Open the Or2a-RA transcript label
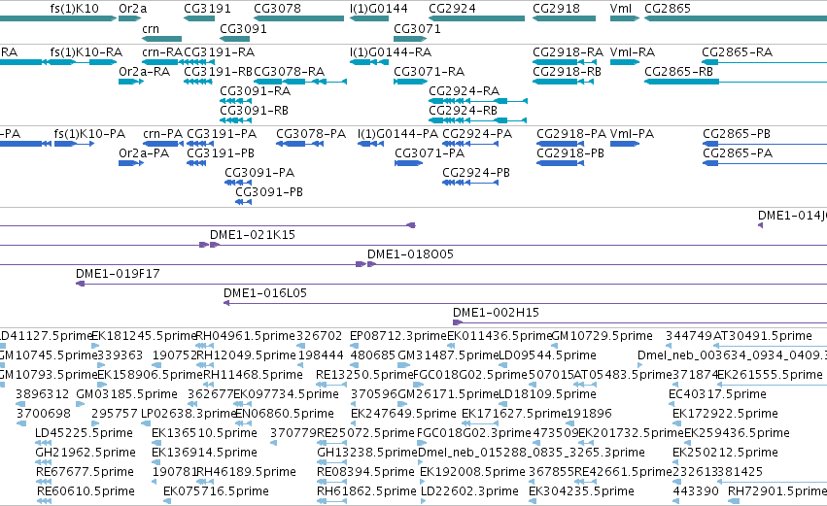827x506 pixels. 145,72
